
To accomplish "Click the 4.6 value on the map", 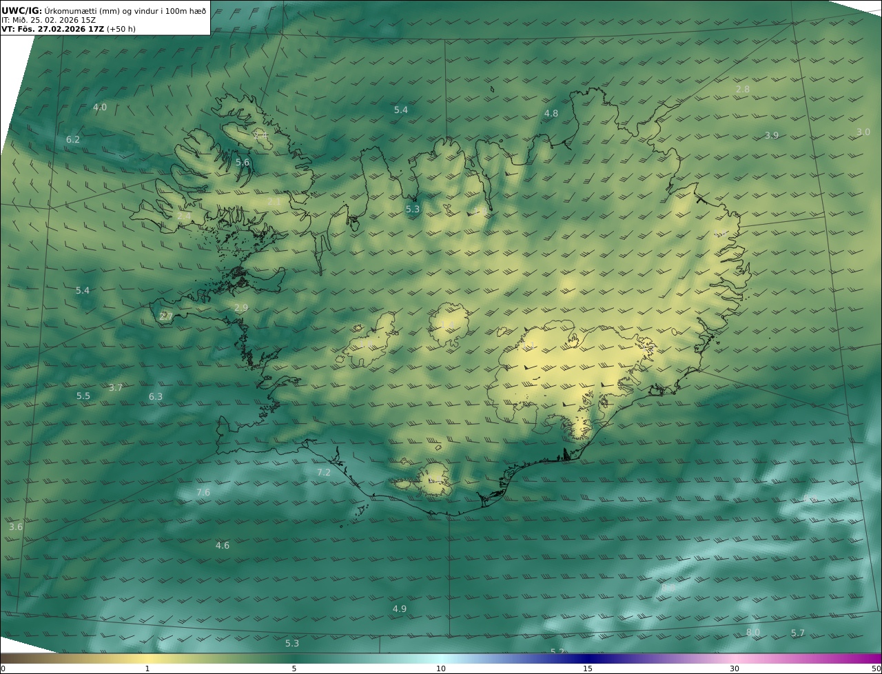I will point(223,546).
